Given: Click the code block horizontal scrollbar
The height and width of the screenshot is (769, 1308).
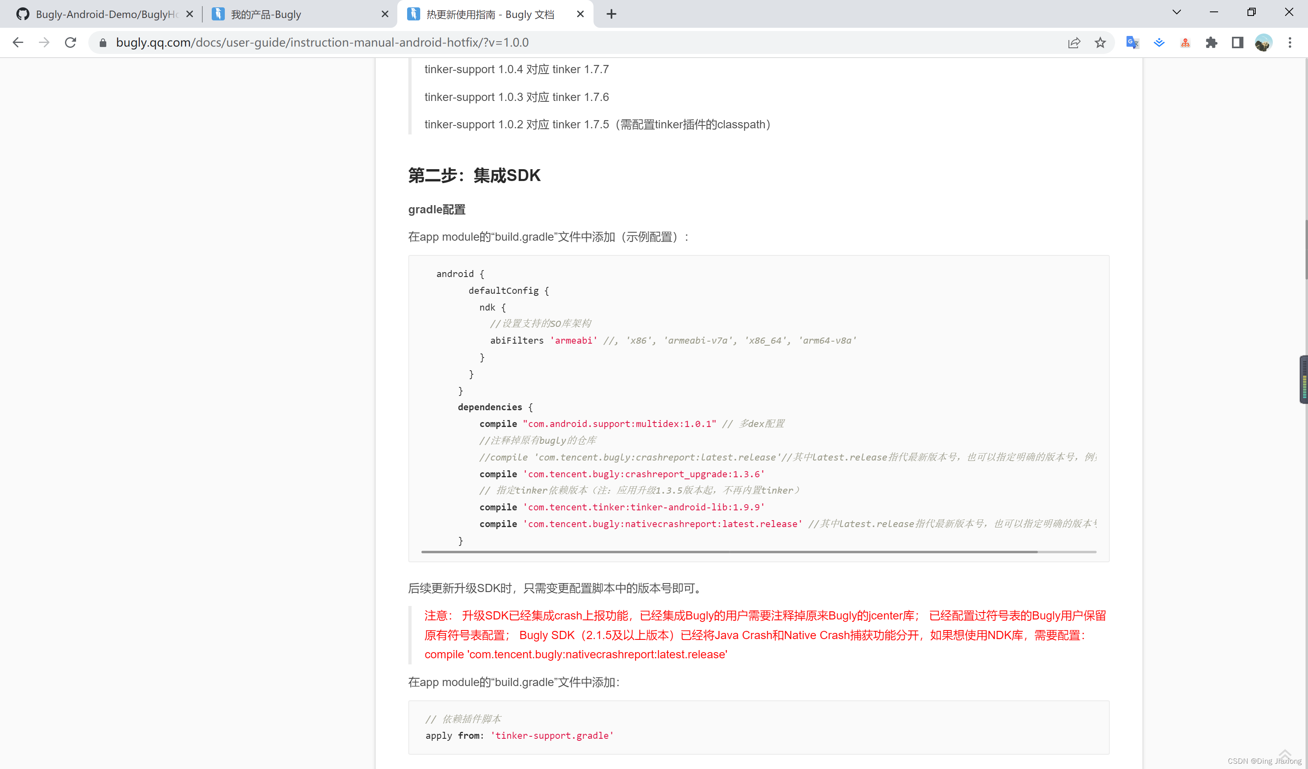Looking at the screenshot, I should [729, 552].
